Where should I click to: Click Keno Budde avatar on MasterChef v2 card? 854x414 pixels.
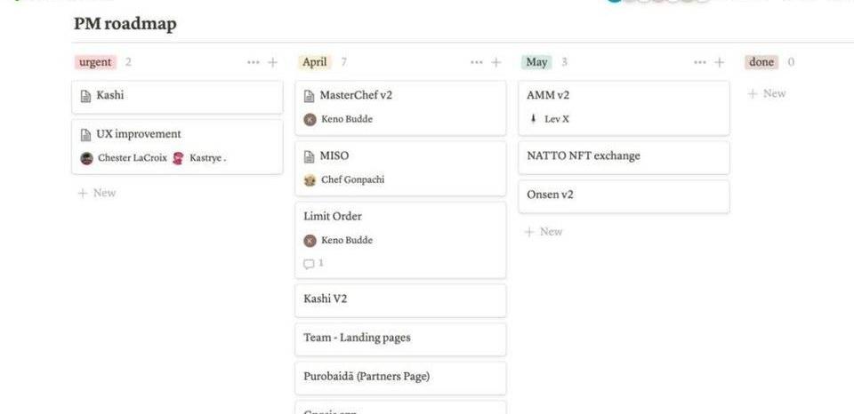(x=310, y=119)
